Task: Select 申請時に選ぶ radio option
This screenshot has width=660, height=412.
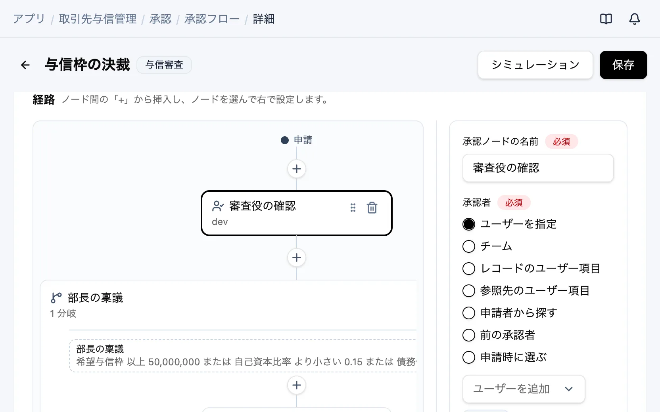Action: pos(469,357)
